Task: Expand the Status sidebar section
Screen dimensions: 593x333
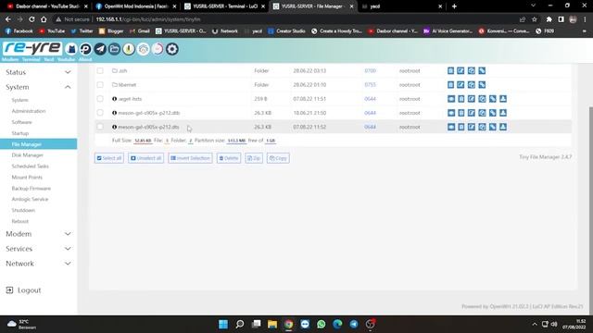Action: [38, 72]
